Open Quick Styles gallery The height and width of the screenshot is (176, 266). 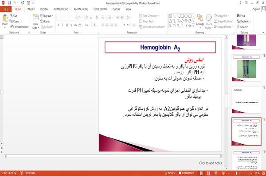(209, 22)
